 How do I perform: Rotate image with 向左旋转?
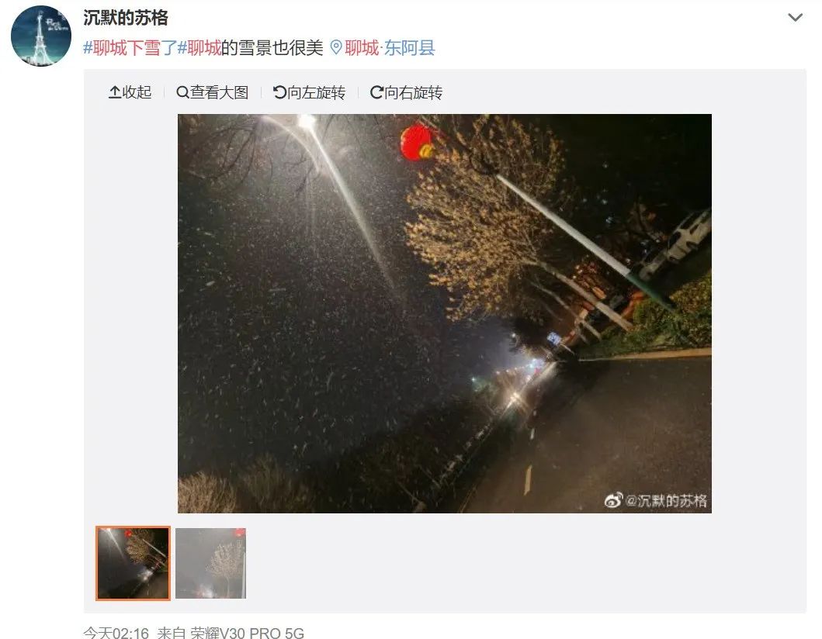[x=309, y=93]
